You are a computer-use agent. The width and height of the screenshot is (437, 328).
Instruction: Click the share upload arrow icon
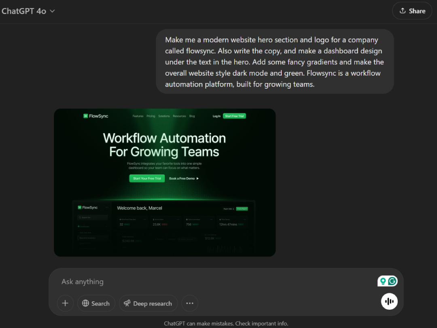click(403, 11)
